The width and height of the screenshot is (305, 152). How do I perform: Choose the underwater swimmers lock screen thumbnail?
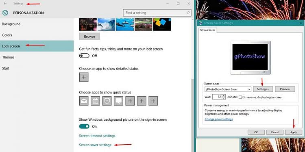click(125, 24)
